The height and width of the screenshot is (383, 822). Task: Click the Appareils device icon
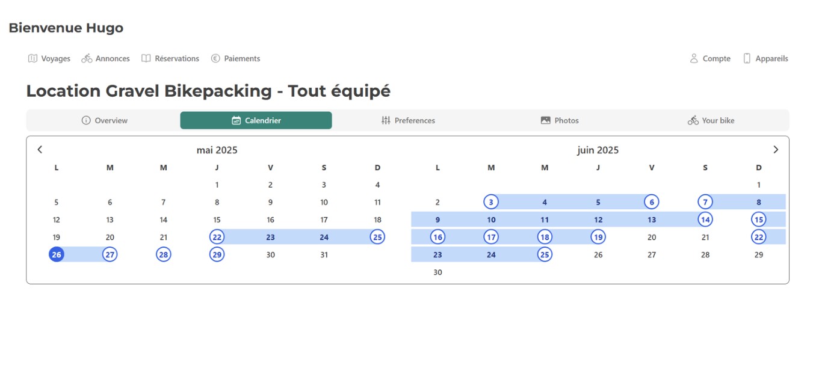point(747,58)
